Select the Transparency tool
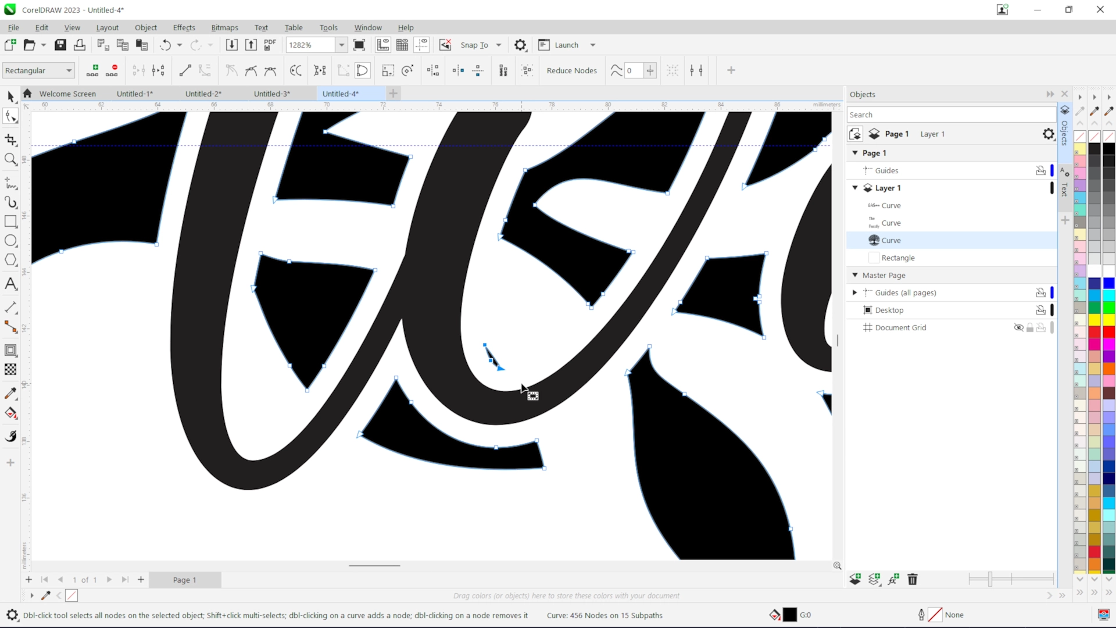This screenshot has width=1116, height=628. click(10, 369)
